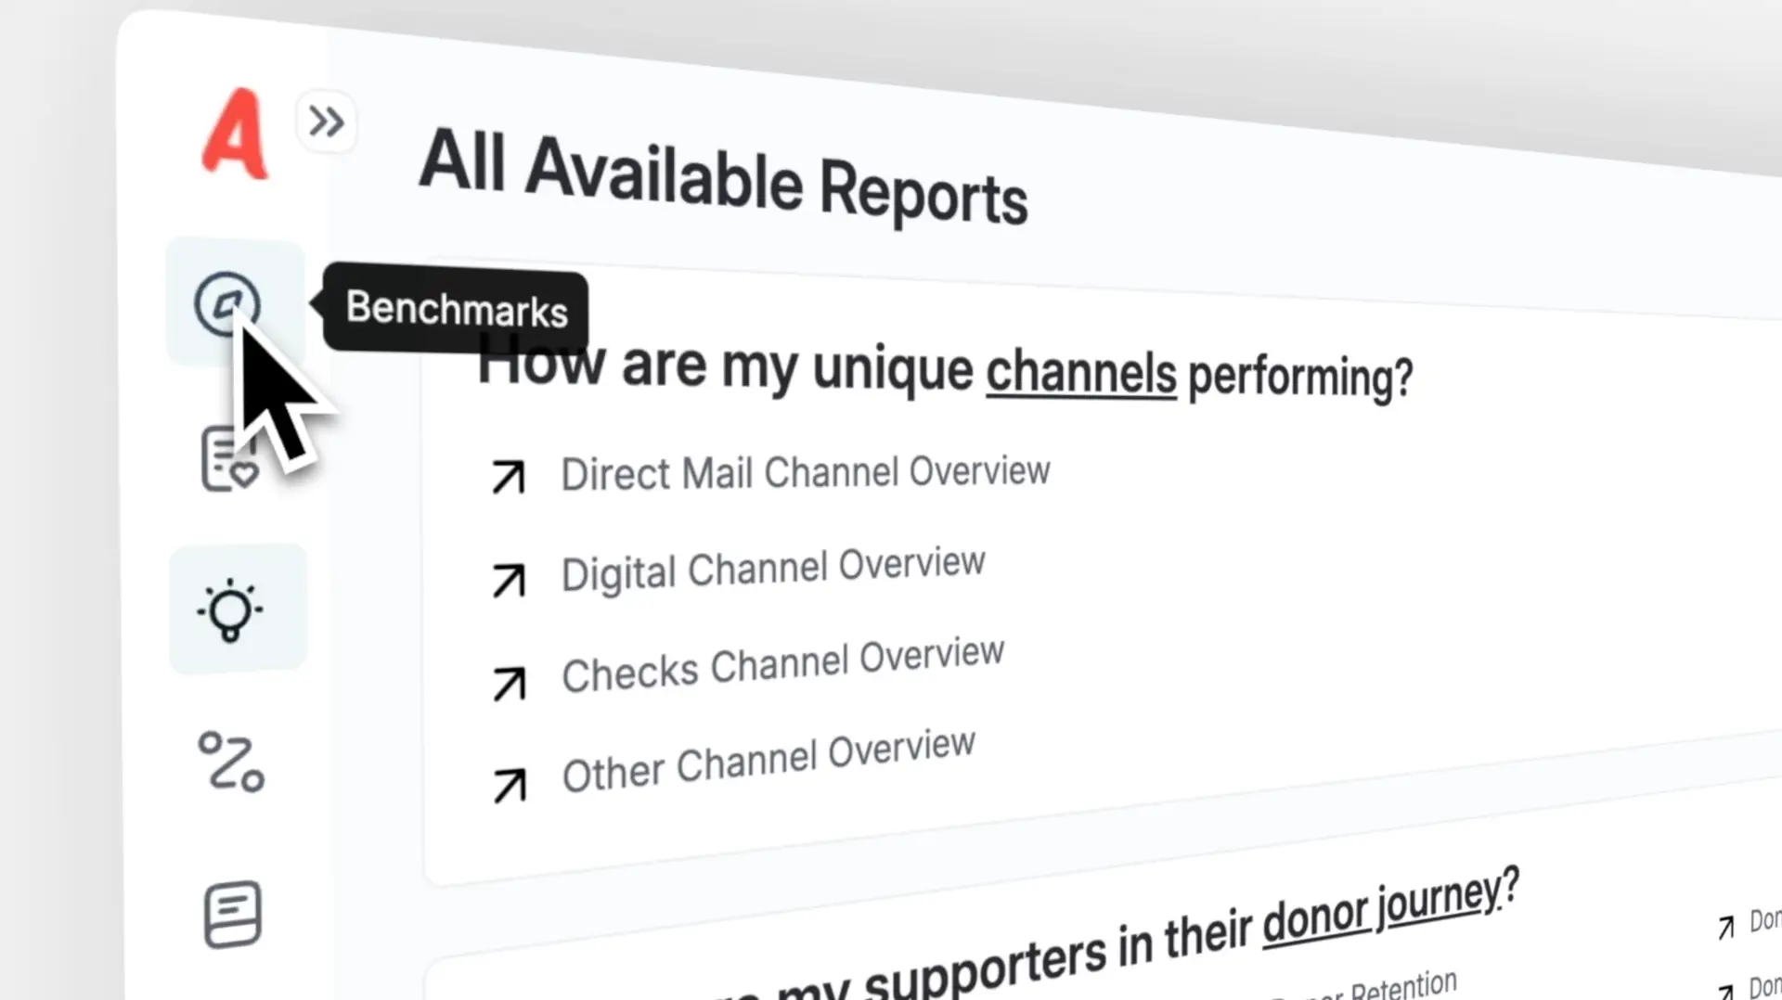The height and width of the screenshot is (1000, 1782).
Task: Select the lightbulb insights sidebar icon
Action: point(238,609)
